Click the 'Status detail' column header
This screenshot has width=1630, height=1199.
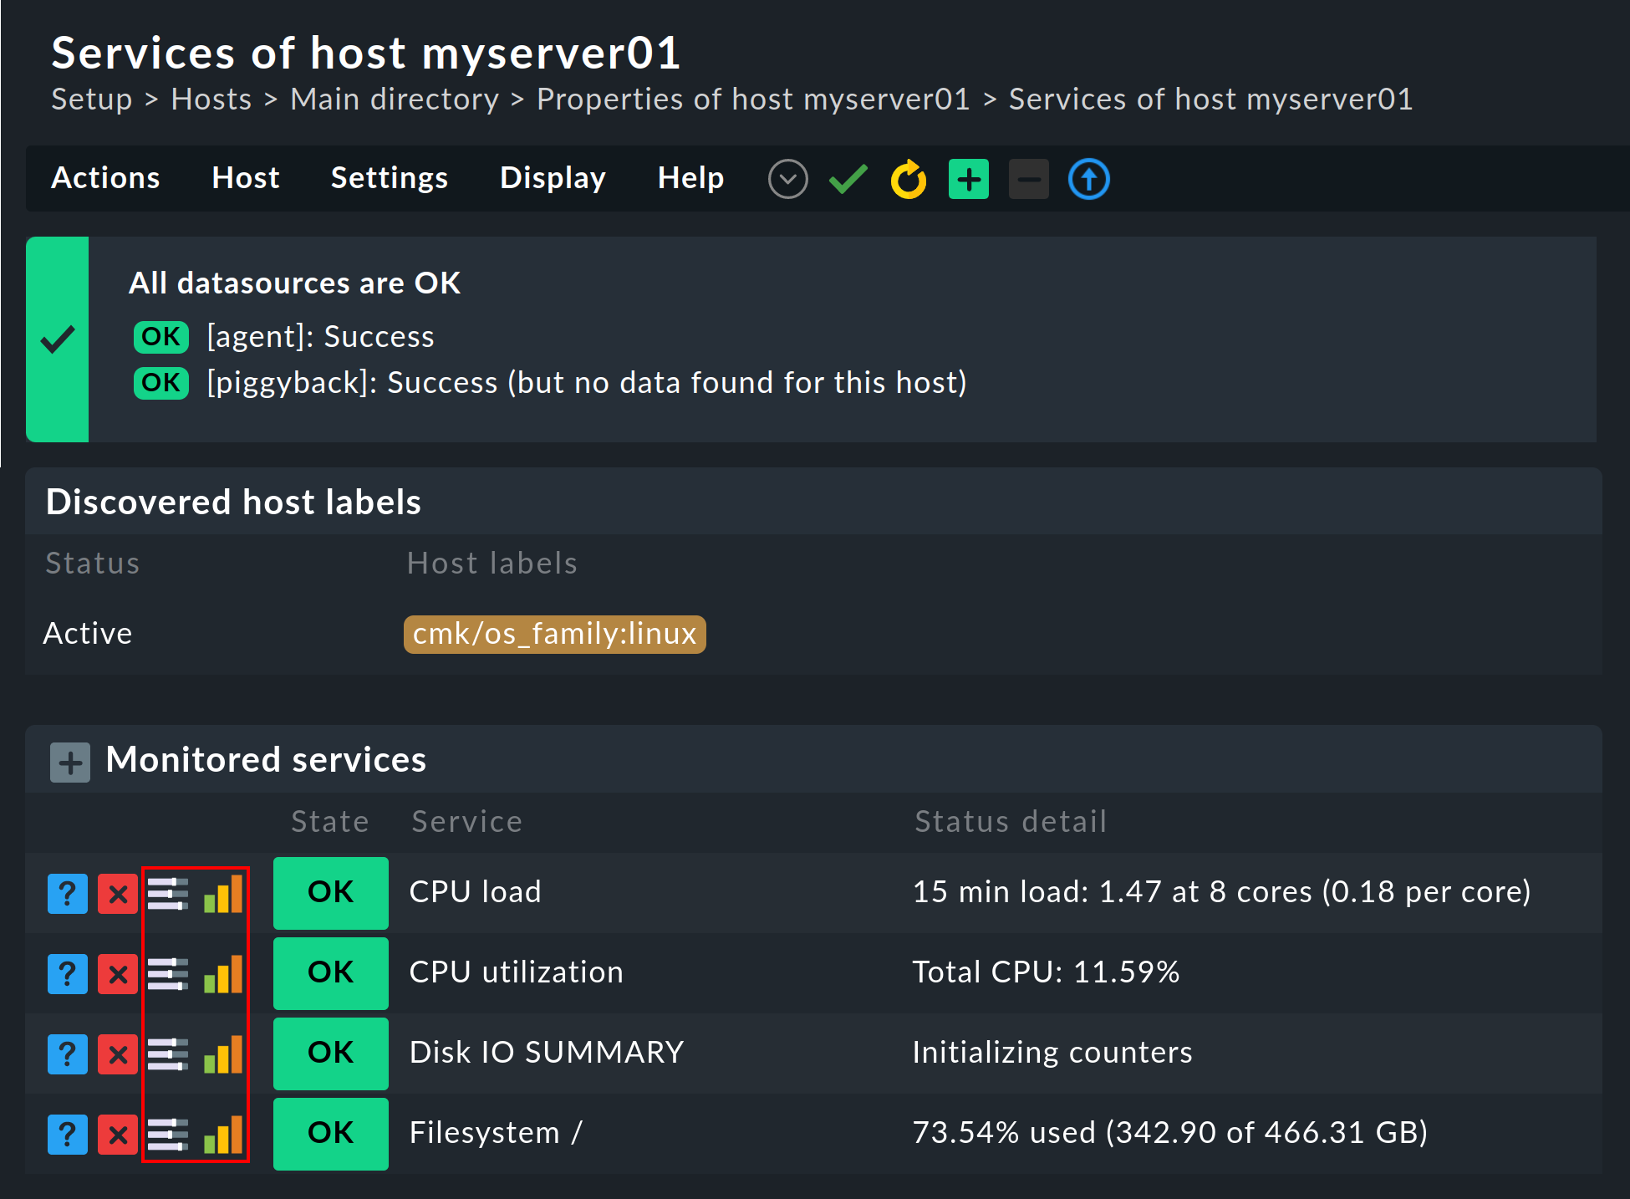1011,822
